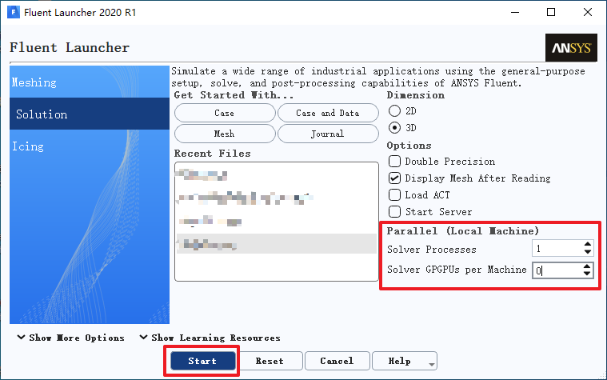Open the Help button dropdown arrow
Screen dimensions: 607x380
(432, 364)
